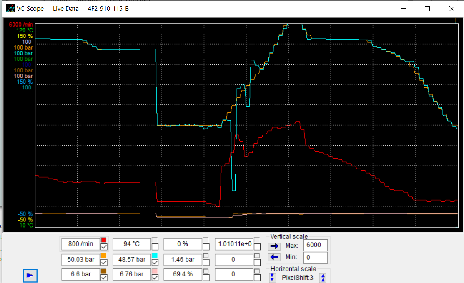This screenshot has width=464, height=283.
Task: Click the brown swatch for 6.6 bar
Action: (x=104, y=271)
